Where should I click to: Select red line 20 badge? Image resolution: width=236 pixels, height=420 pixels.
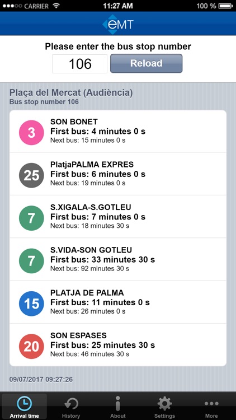tap(31, 347)
